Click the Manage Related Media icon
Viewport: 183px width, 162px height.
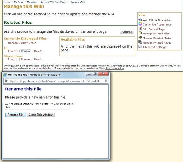140,38
